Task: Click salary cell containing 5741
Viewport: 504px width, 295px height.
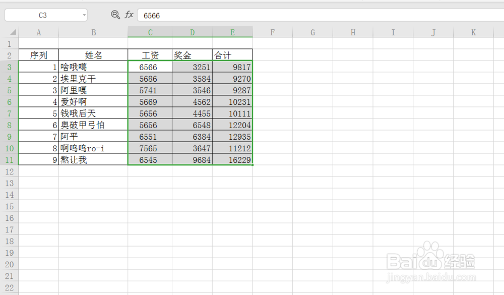Action: tap(150, 90)
